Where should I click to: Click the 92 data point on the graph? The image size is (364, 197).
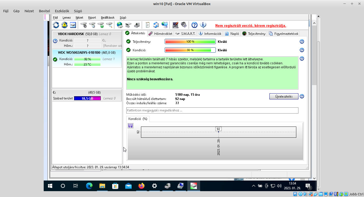219,132
